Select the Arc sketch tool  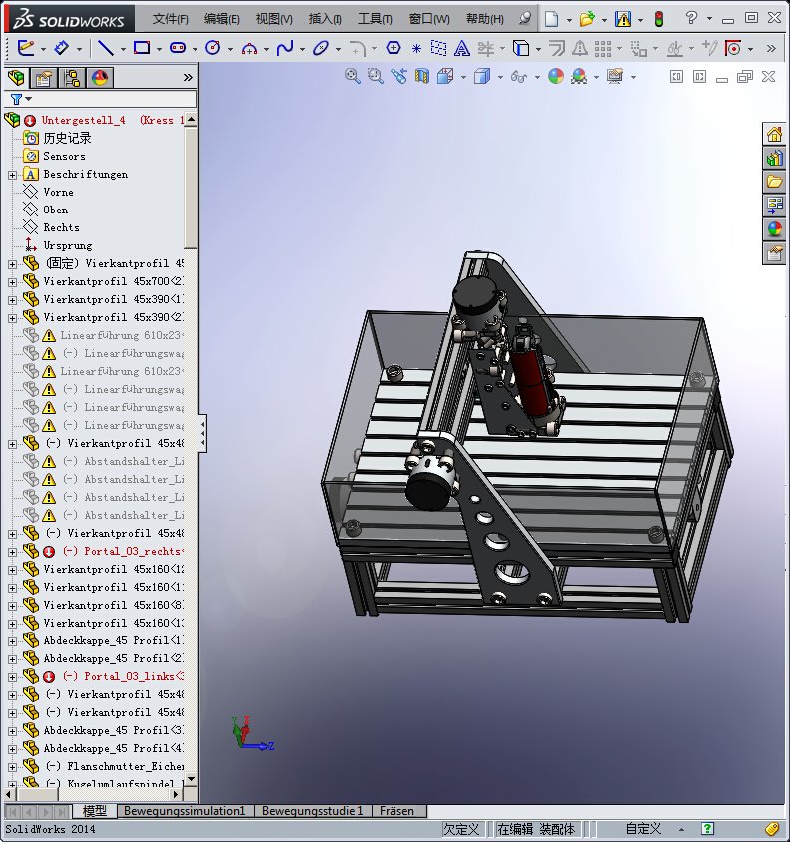[x=249, y=48]
